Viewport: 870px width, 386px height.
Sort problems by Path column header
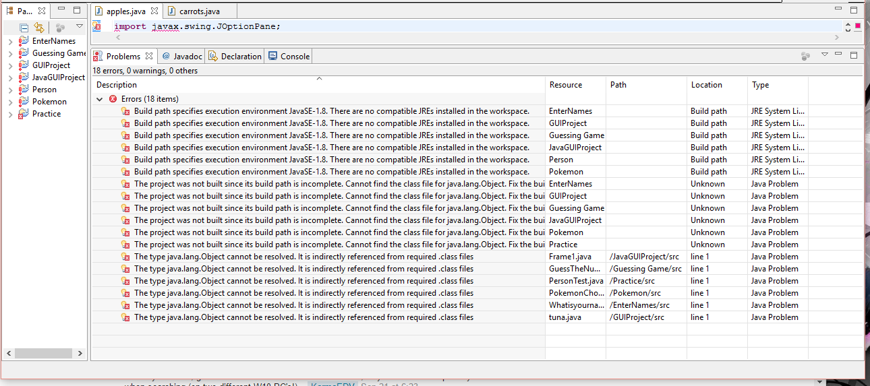pyautogui.click(x=646, y=85)
